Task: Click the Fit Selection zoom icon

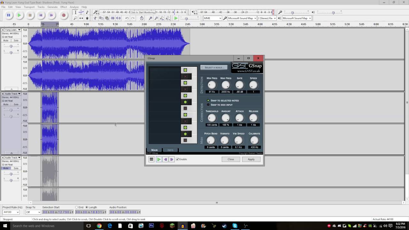Action: [162, 18]
